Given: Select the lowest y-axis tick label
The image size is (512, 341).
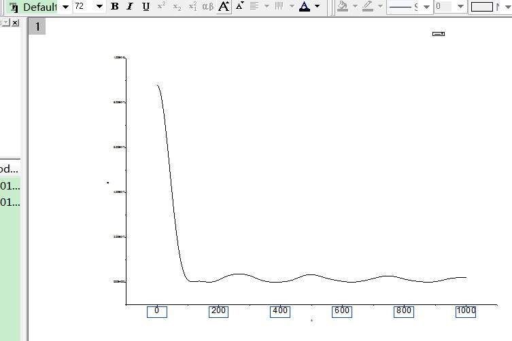Looking at the screenshot, I should tap(119, 281).
